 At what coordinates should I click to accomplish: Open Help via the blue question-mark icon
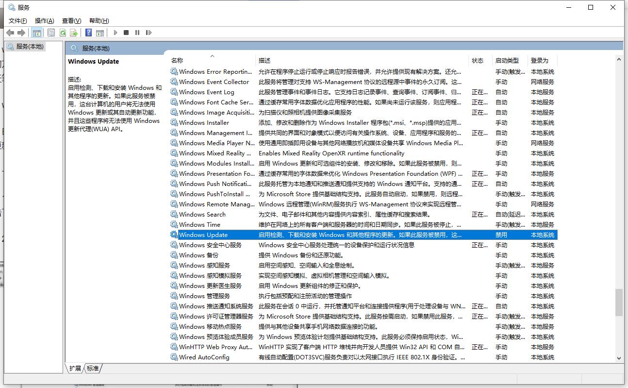[x=88, y=33]
